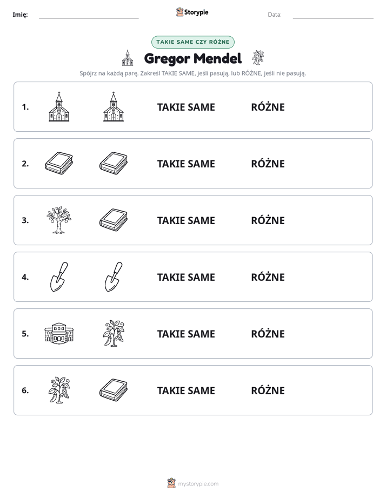The width and height of the screenshot is (386, 499).
Task: Select RÓŻNE for row 3
Action: pyautogui.click(x=268, y=220)
